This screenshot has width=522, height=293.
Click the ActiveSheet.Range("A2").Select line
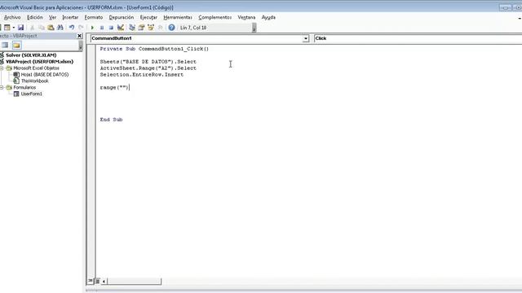[148, 68]
